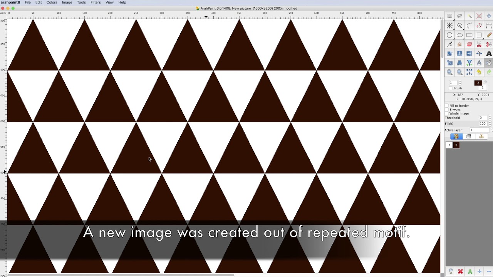Image resolution: width=493 pixels, height=277 pixels.
Task: Enable the 8-ways checkbox
Action: tap(447, 110)
